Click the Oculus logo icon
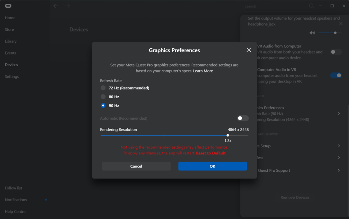 point(8,6)
